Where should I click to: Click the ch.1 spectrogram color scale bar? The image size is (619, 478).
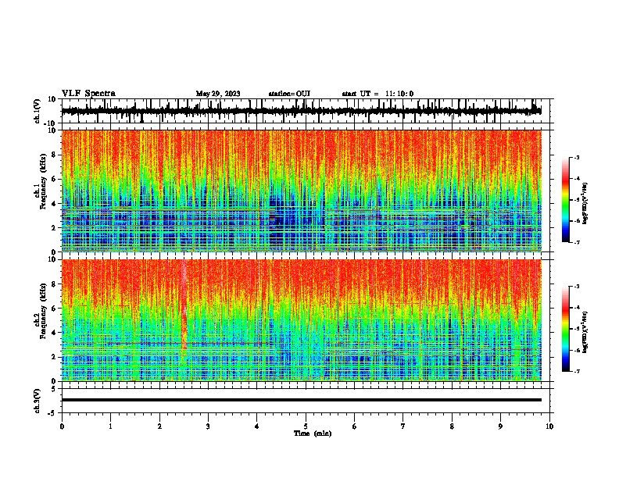(x=566, y=200)
